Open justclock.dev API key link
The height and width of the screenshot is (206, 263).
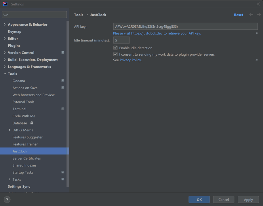point(157,33)
